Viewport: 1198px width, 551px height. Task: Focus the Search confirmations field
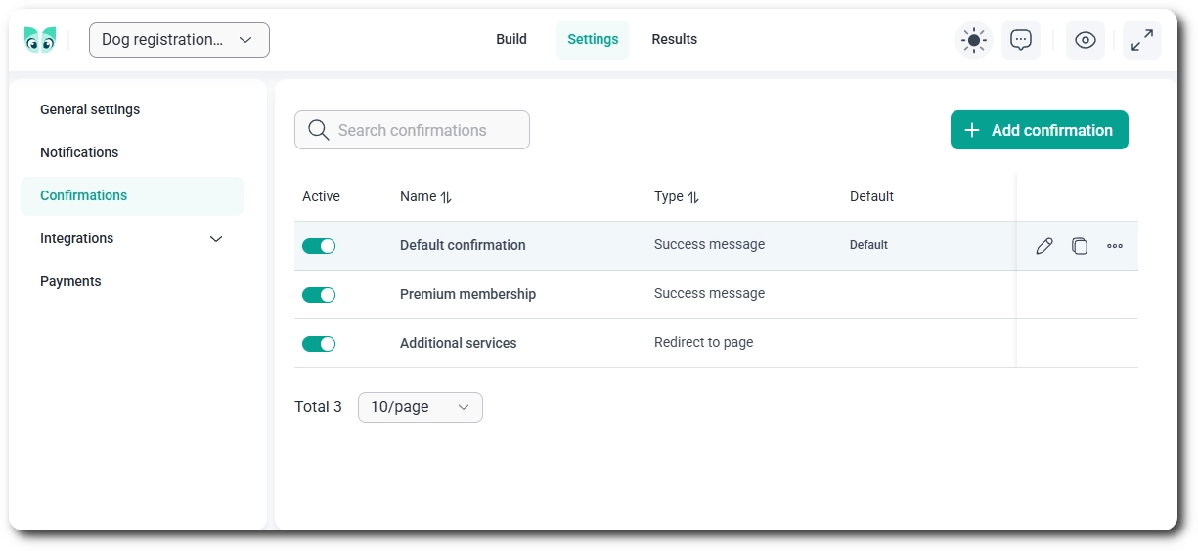pos(412,130)
